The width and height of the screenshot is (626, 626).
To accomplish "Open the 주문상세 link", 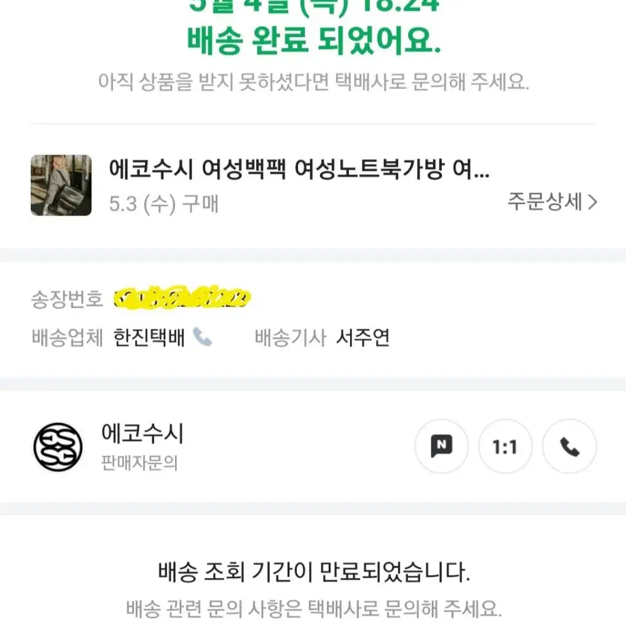I will (552, 201).
